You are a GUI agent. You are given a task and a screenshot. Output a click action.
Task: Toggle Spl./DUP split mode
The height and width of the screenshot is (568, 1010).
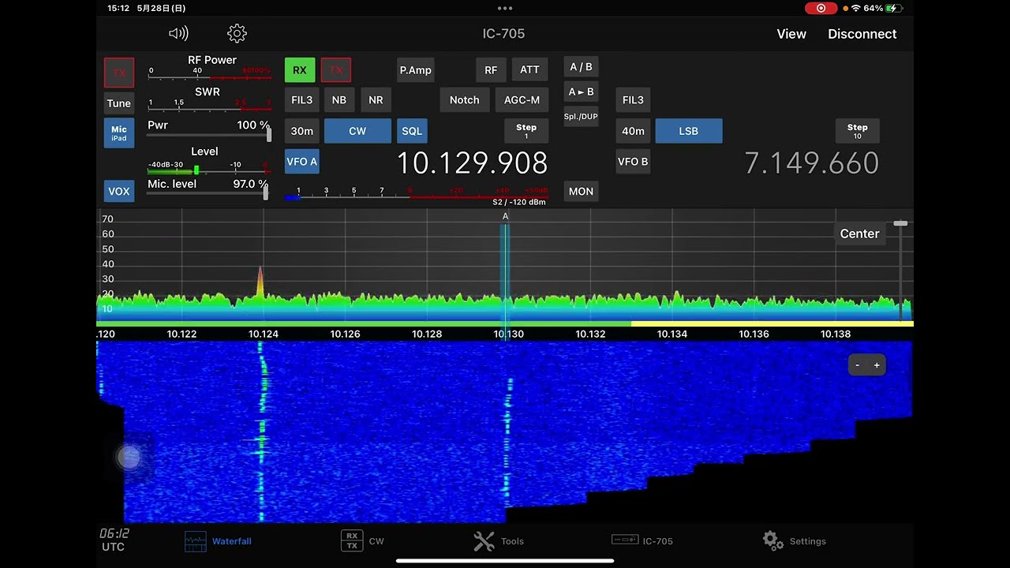pyautogui.click(x=581, y=117)
